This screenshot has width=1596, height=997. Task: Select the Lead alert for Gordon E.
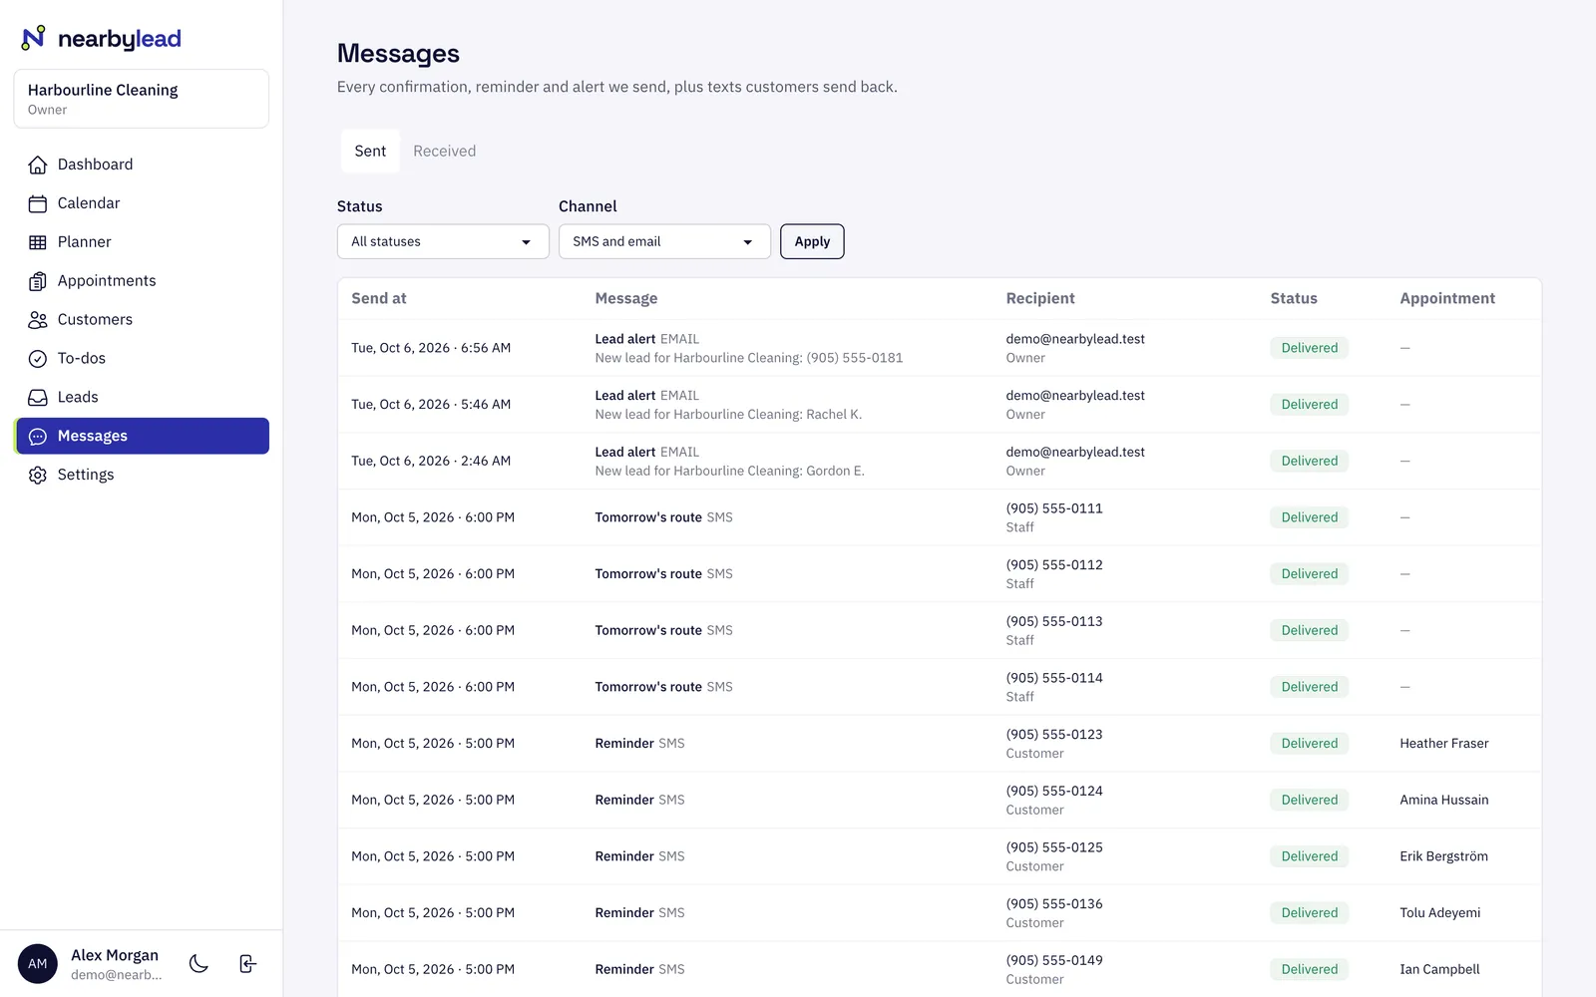940,462
